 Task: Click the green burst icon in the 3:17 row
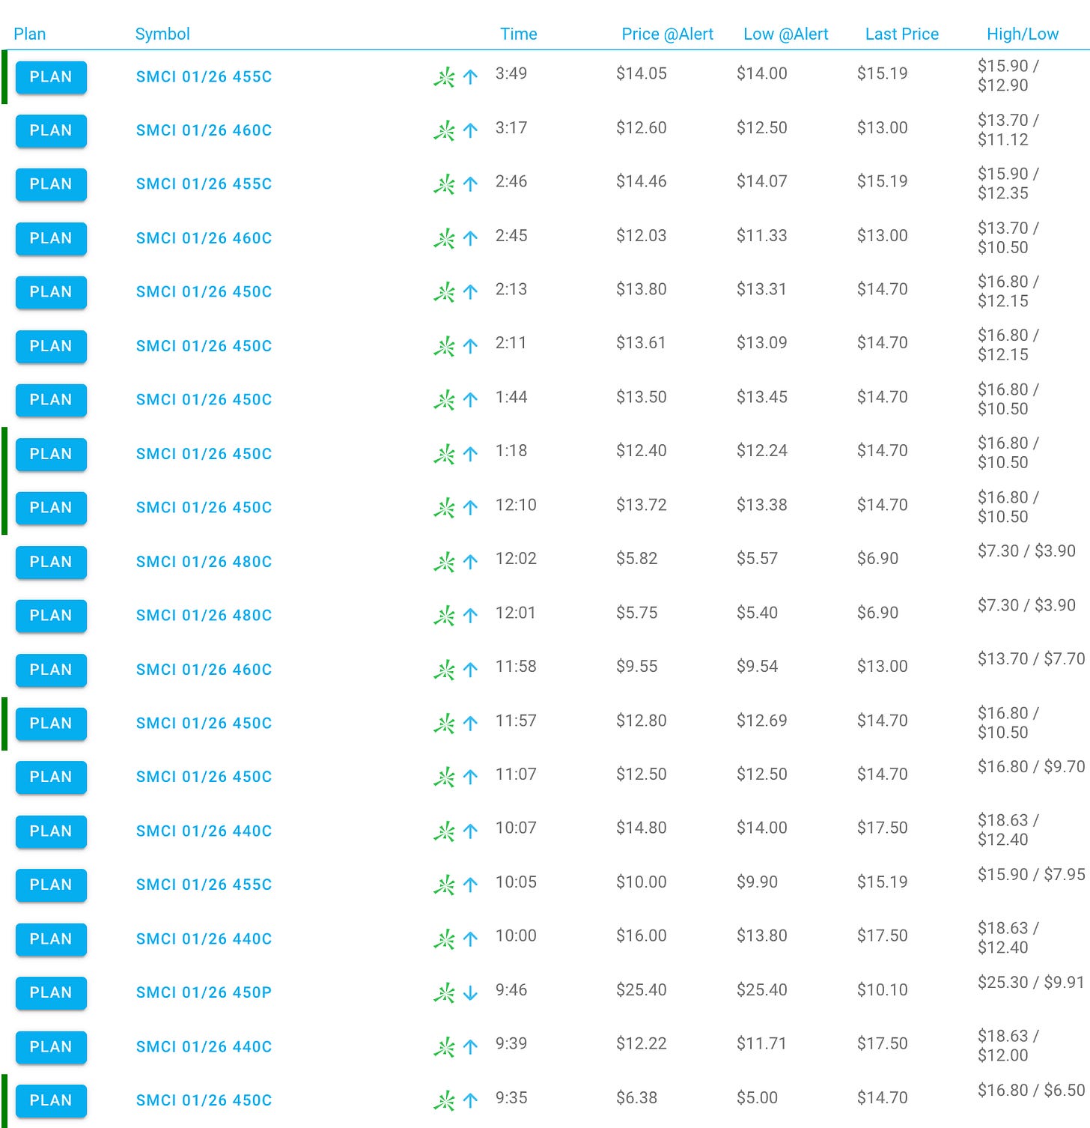coord(445,131)
